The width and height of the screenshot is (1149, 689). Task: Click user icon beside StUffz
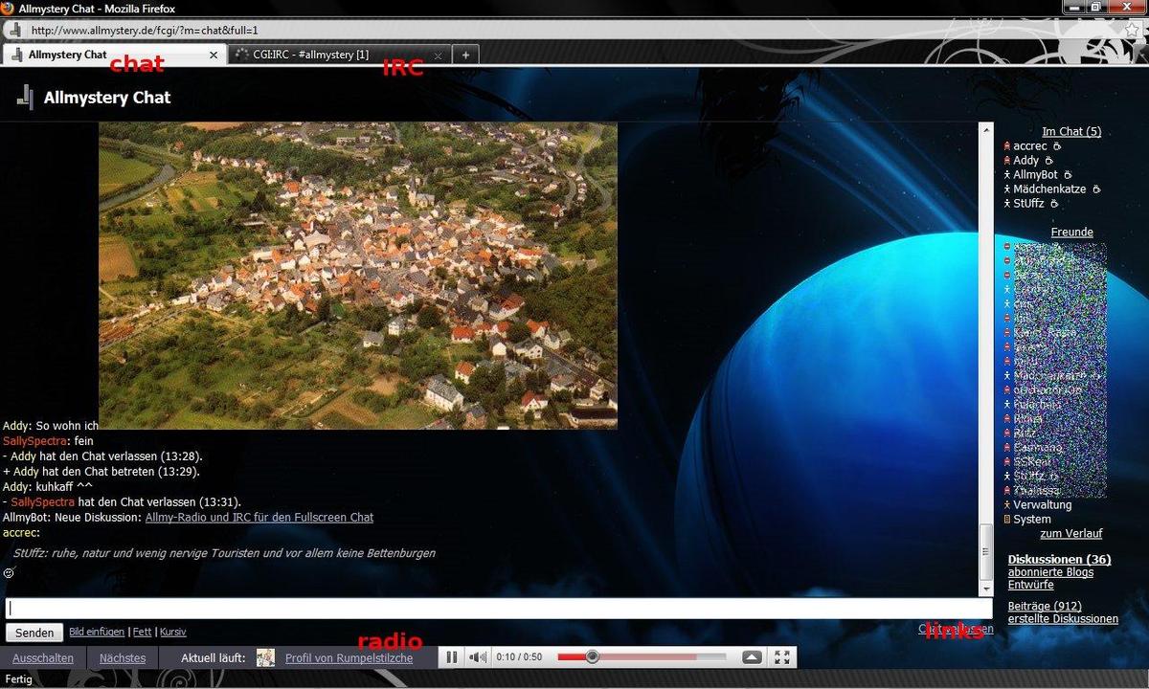click(1007, 204)
